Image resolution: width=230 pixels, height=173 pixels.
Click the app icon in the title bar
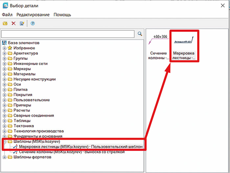(6, 6)
